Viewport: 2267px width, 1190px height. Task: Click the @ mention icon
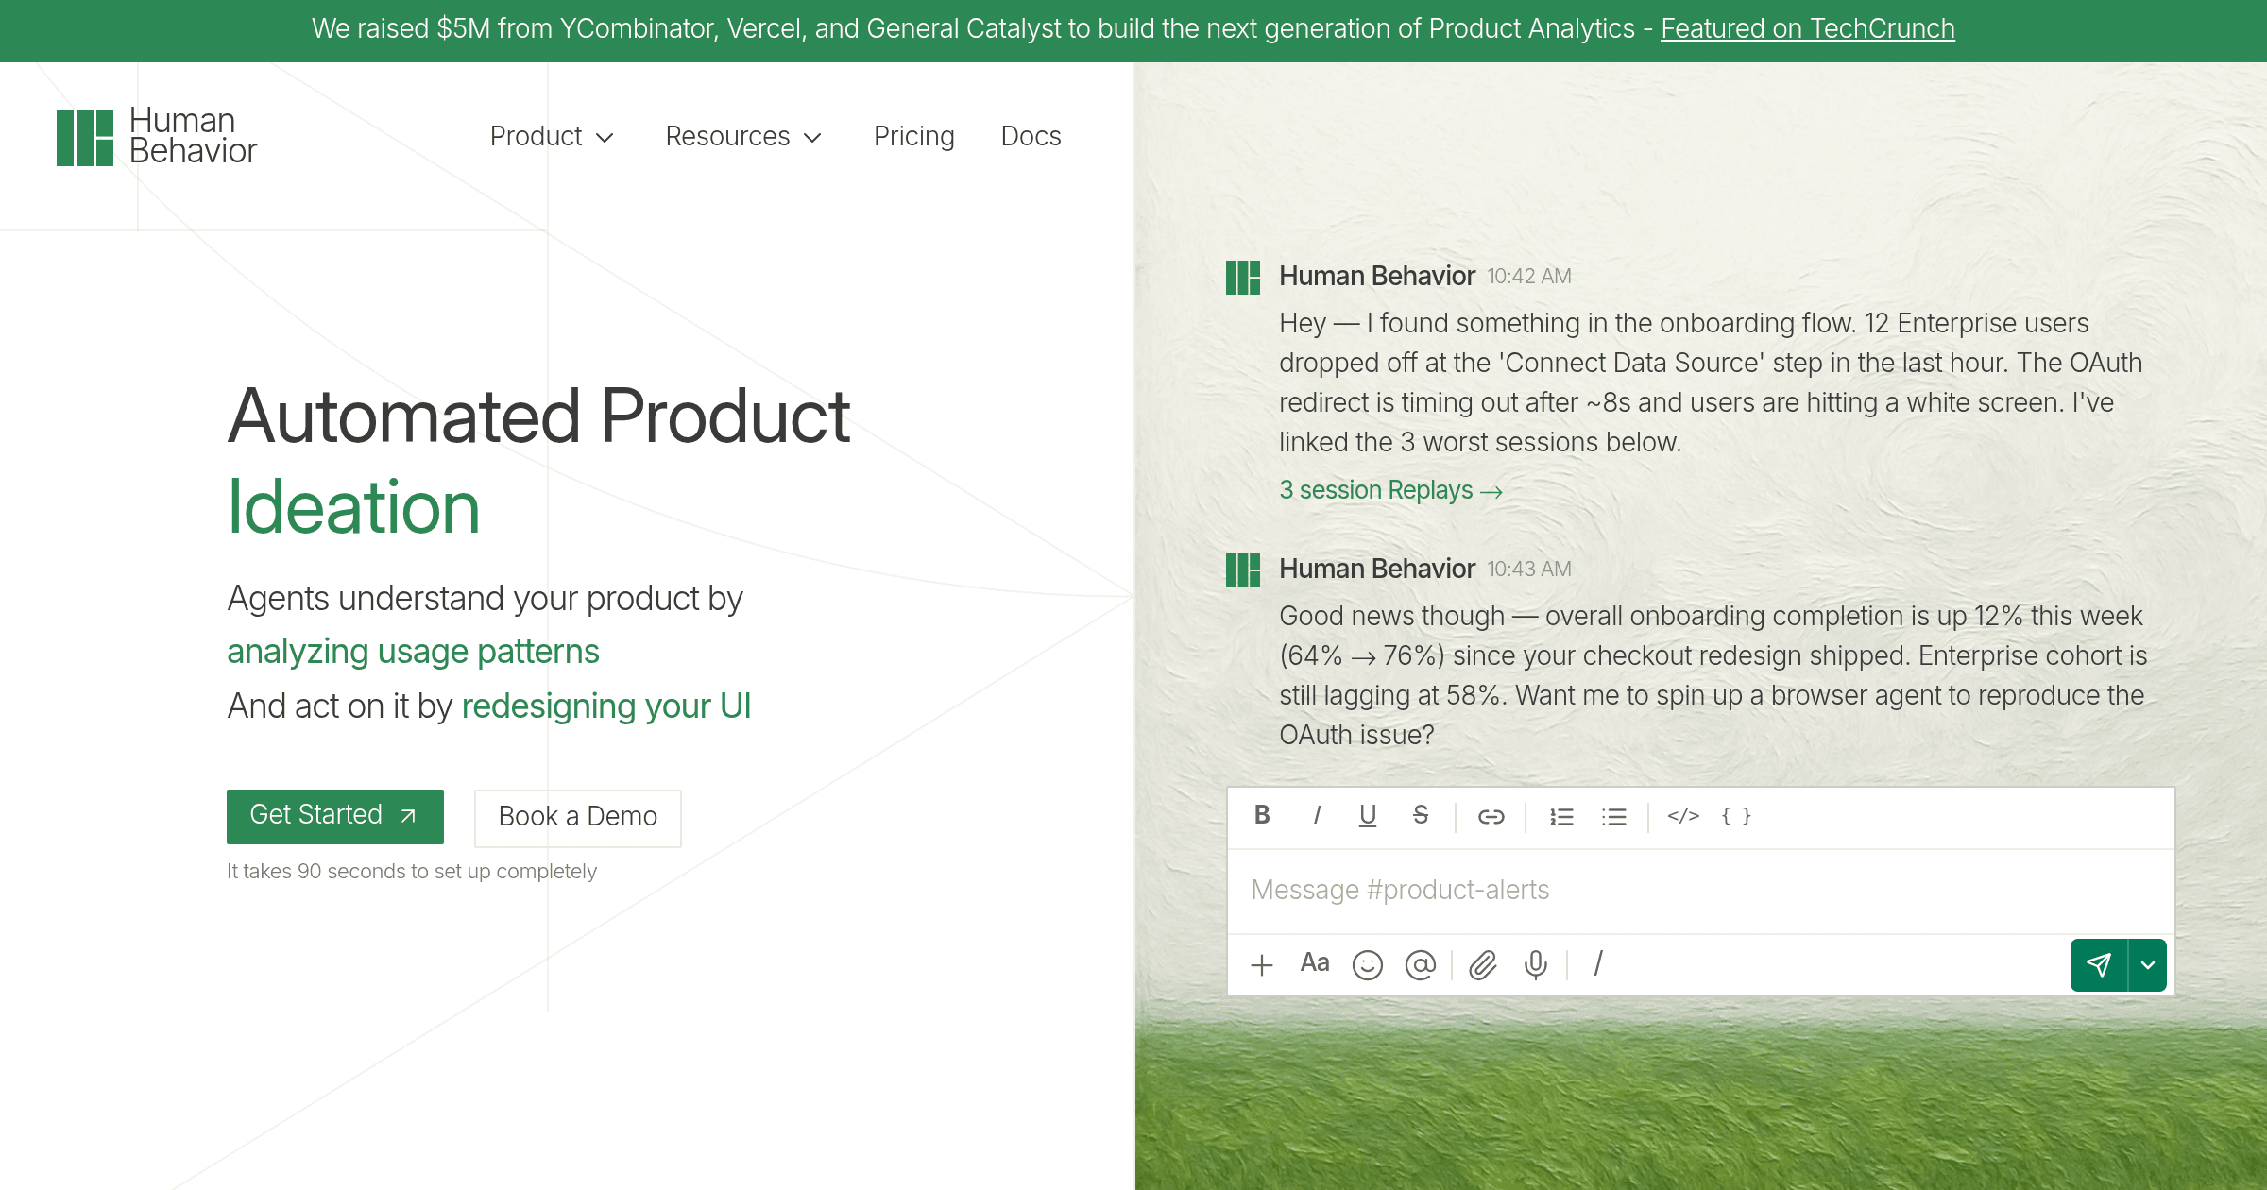pyautogui.click(x=1421, y=965)
